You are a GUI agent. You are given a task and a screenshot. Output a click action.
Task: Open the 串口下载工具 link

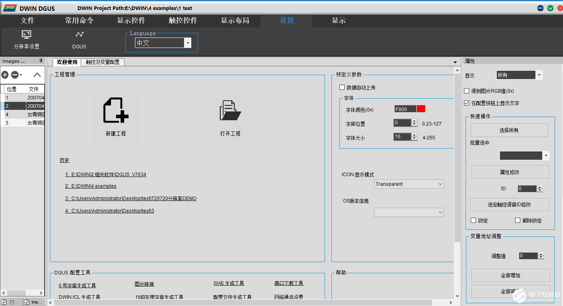(x=289, y=283)
